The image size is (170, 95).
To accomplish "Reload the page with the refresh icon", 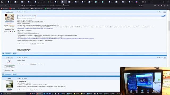I will click(8, 6).
